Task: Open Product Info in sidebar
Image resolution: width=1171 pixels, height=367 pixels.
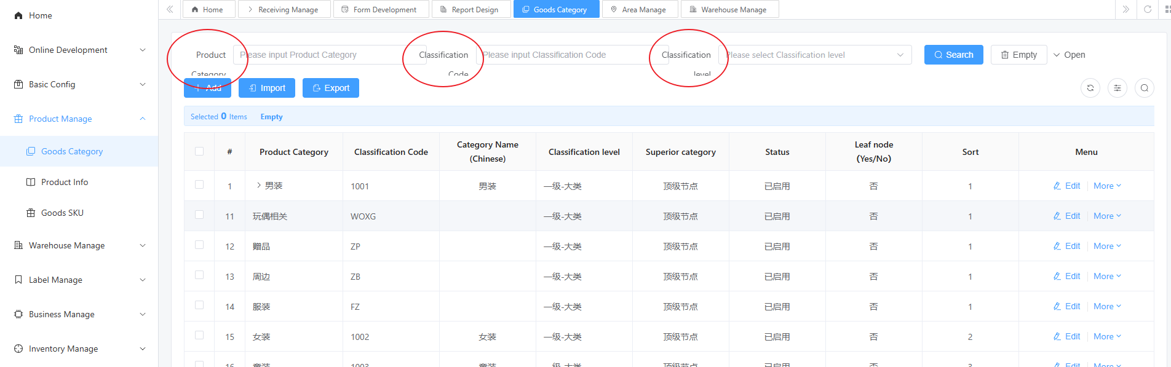Action: [65, 182]
